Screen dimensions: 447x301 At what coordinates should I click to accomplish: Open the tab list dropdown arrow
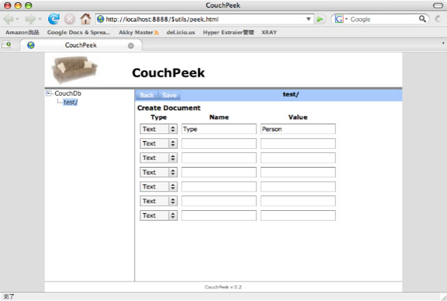[x=443, y=43]
